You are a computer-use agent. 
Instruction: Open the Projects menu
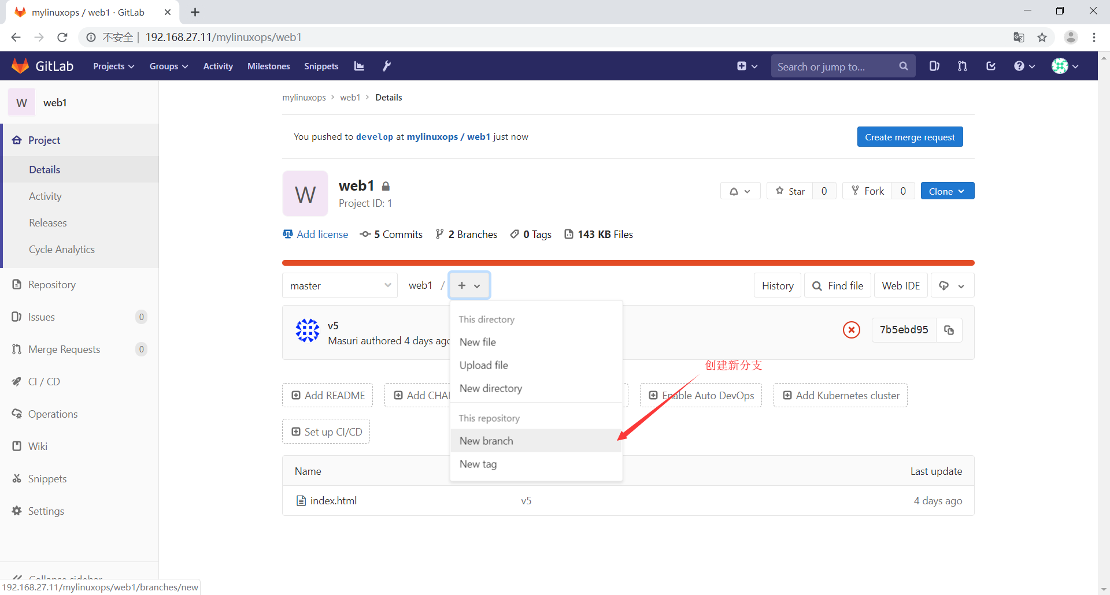coord(113,66)
